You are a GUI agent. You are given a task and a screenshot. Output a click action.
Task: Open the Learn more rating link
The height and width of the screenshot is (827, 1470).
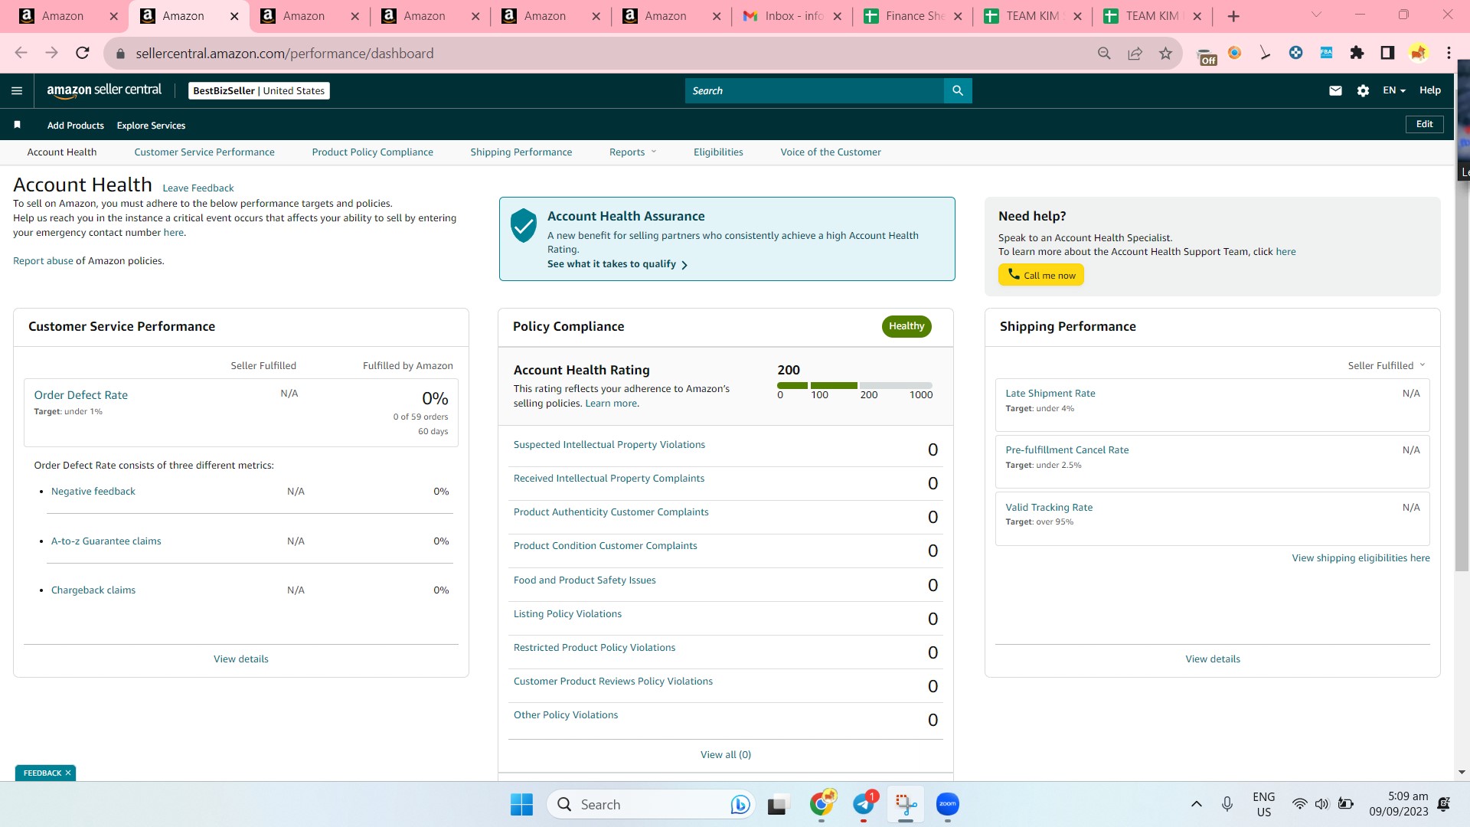coord(611,403)
